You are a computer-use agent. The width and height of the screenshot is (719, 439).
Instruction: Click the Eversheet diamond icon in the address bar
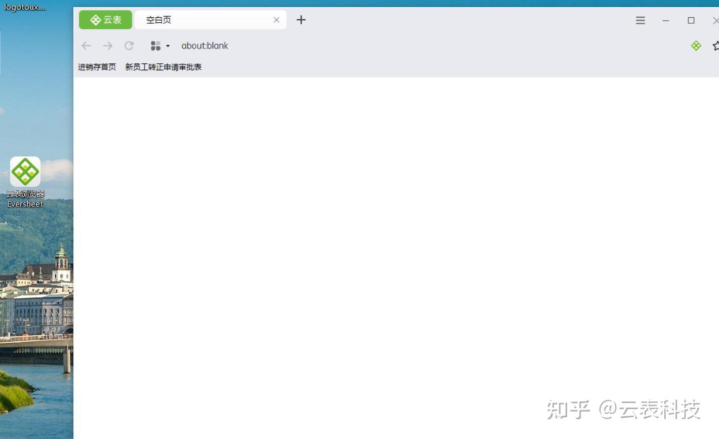point(696,46)
